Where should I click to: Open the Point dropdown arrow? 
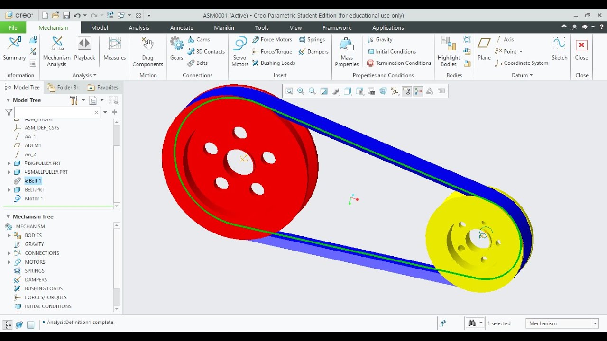click(x=521, y=52)
